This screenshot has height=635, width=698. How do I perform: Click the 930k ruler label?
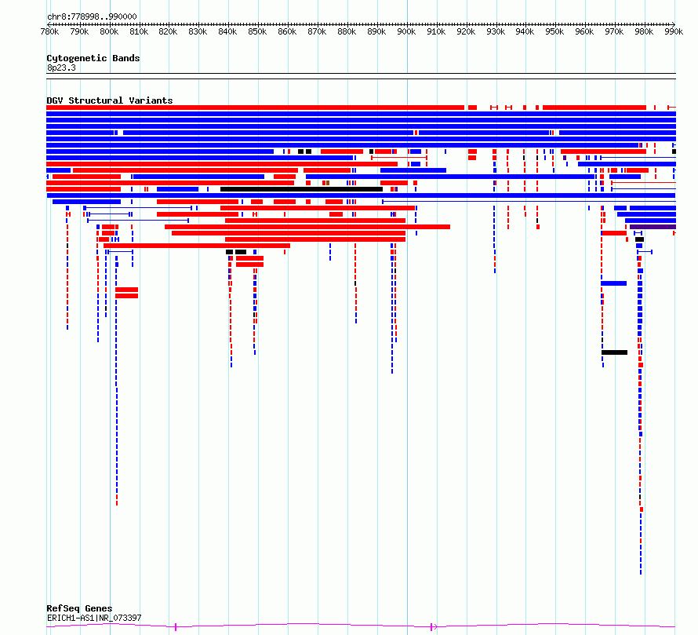tap(496, 31)
